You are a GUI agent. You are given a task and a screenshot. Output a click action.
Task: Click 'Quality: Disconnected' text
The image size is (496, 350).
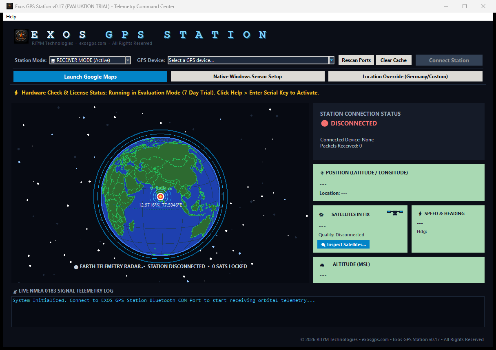(x=341, y=235)
